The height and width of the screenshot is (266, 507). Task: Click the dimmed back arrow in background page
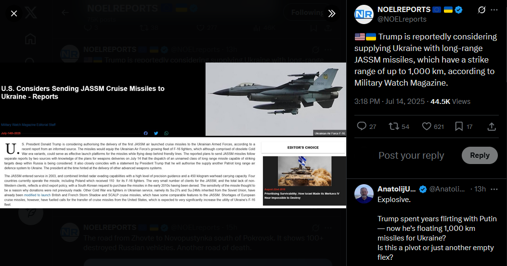pyautogui.click(x=65, y=13)
